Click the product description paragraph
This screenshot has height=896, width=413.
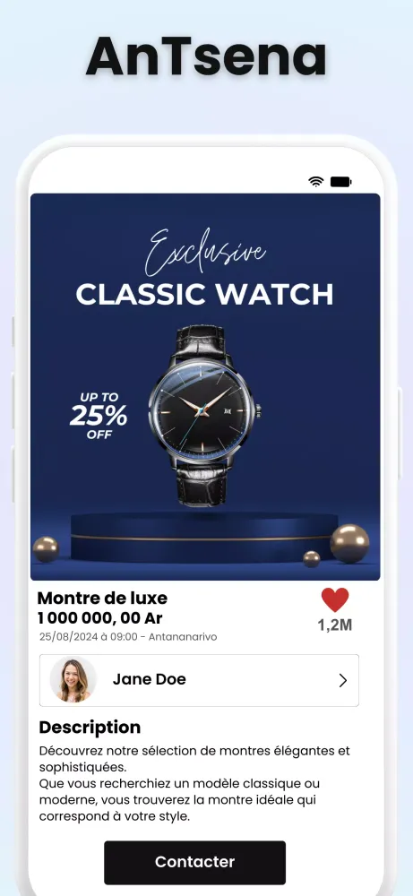click(194, 783)
